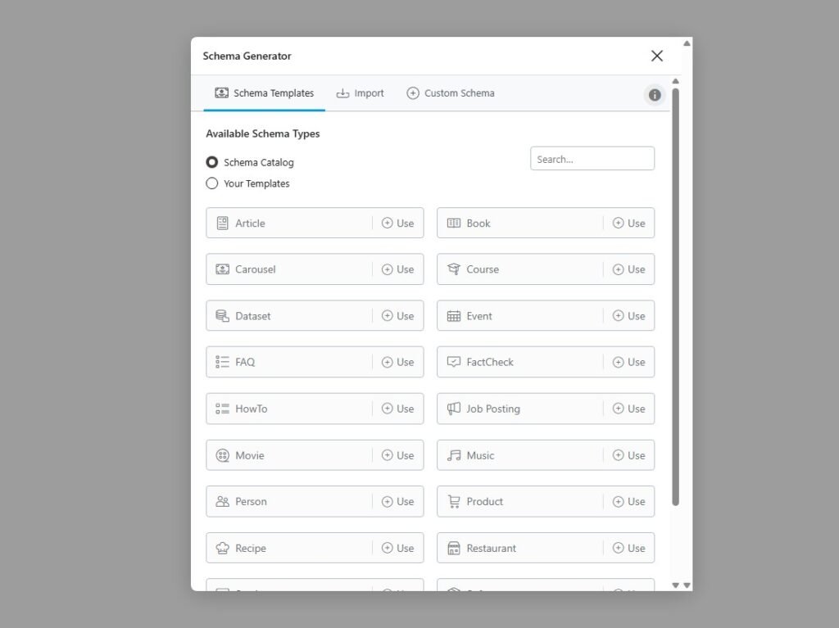Click the Event calendar icon
839x628 pixels.
[x=453, y=316]
